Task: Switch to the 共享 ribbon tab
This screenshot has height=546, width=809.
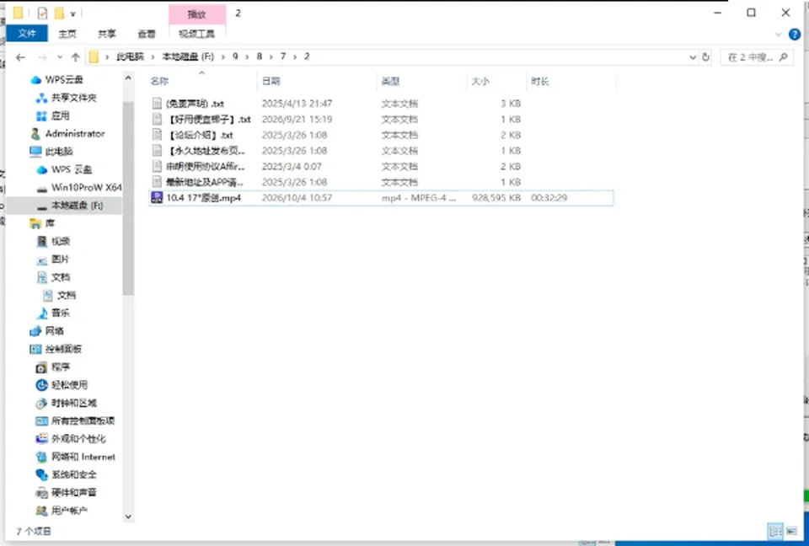Action: [x=107, y=34]
